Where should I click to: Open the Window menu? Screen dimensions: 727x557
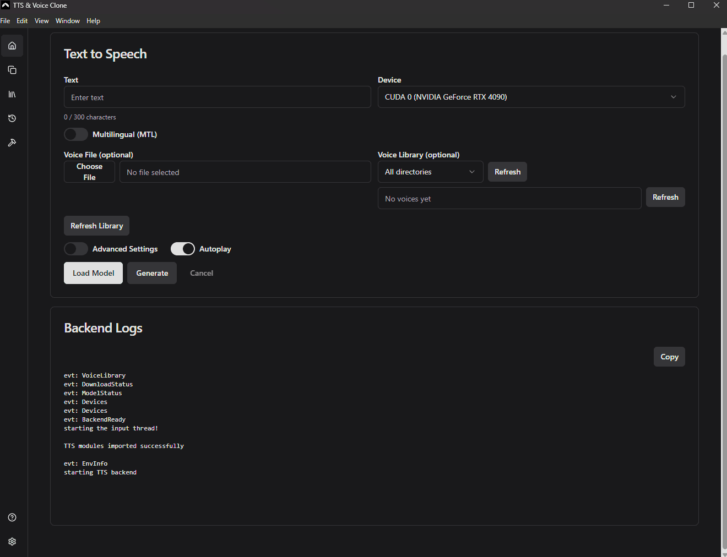point(67,20)
